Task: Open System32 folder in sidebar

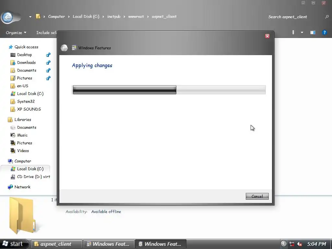Action: pos(26,101)
